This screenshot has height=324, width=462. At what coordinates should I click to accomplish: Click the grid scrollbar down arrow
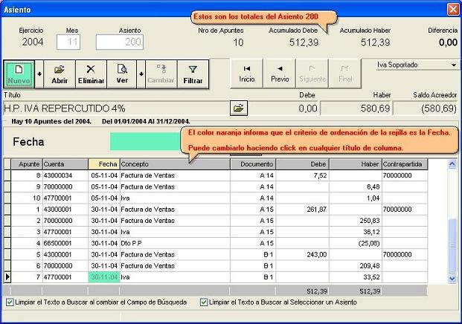click(x=452, y=279)
